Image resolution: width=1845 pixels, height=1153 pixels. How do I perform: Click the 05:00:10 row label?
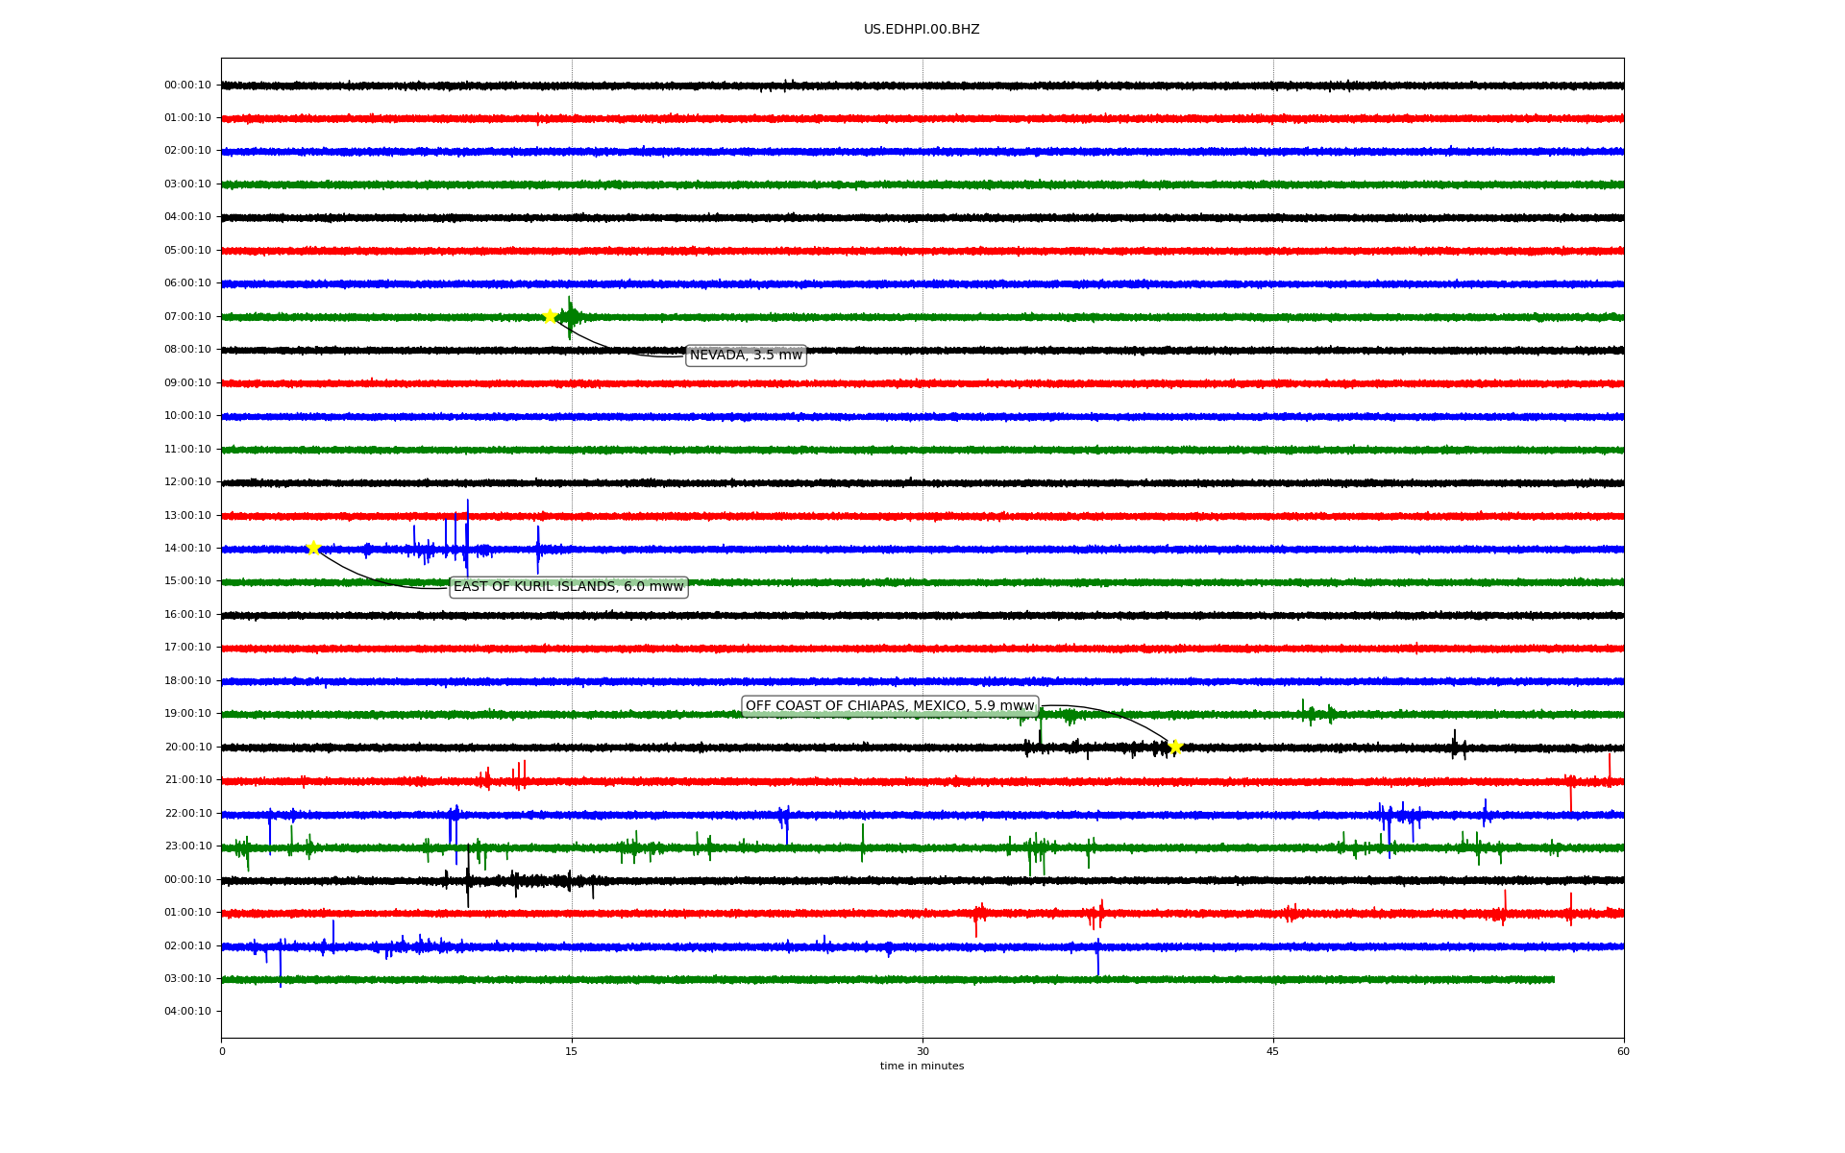point(187,251)
